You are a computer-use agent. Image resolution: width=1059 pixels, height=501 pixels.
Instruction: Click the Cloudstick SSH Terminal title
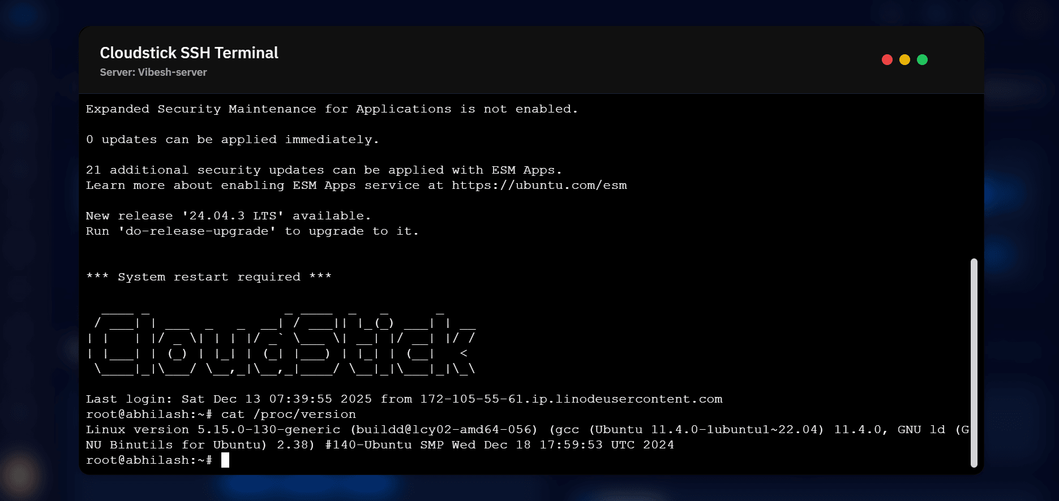[189, 53]
